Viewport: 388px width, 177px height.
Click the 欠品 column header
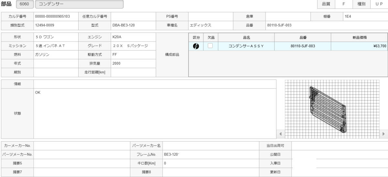(x=211, y=38)
